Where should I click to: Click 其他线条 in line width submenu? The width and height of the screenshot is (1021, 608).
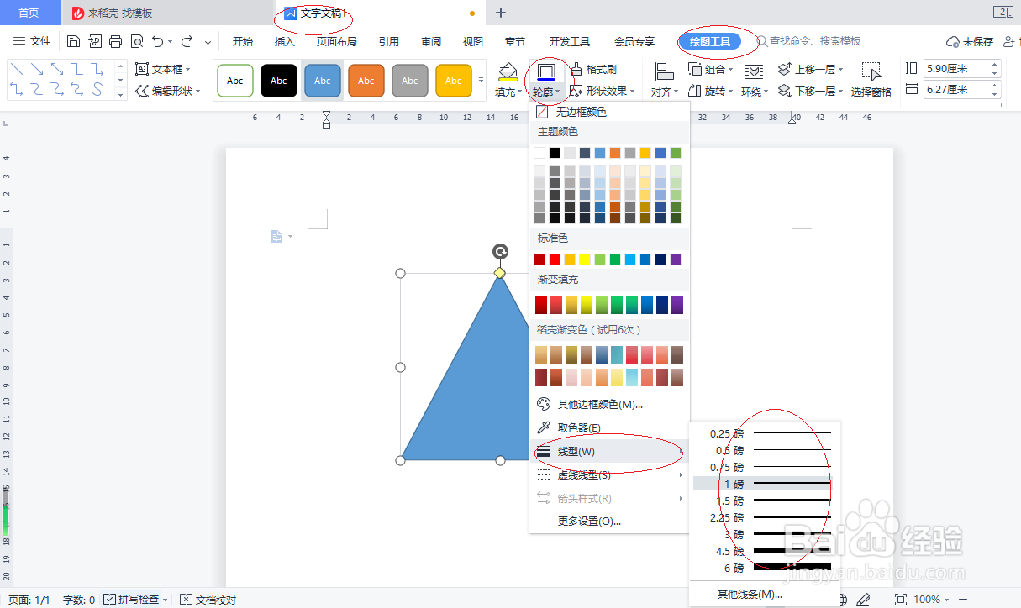764,595
